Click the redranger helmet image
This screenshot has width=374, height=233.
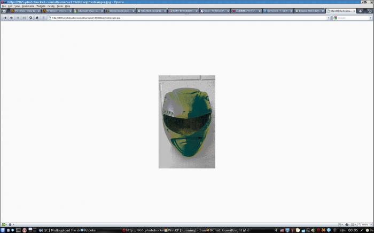[187, 122]
